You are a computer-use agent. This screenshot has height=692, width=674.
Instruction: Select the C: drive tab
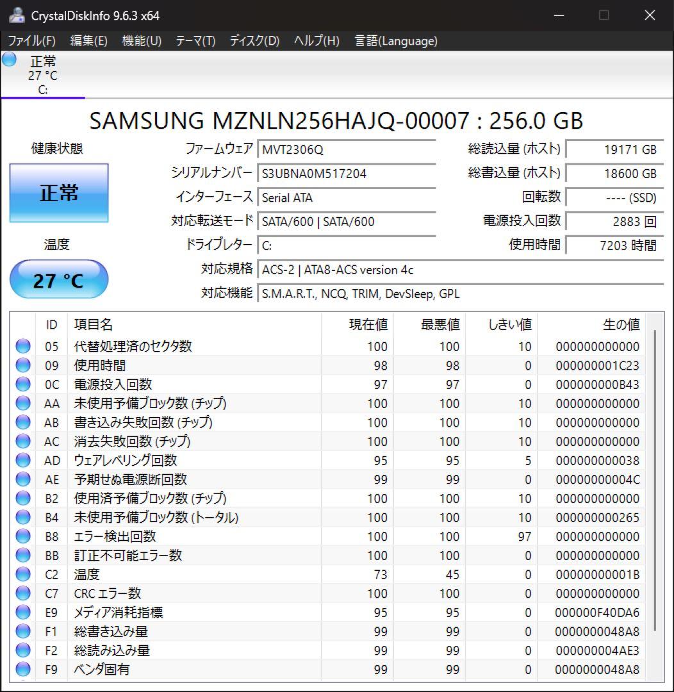click(42, 77)
